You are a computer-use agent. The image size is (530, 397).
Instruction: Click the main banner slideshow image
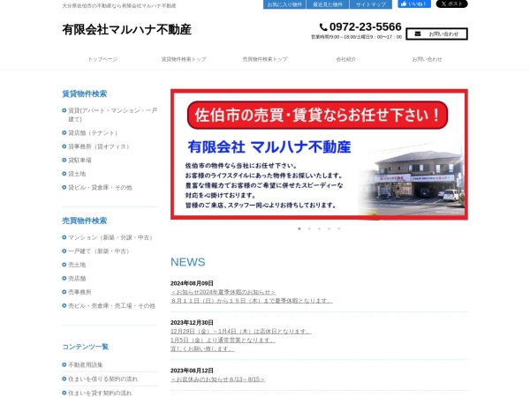(319, 154)
